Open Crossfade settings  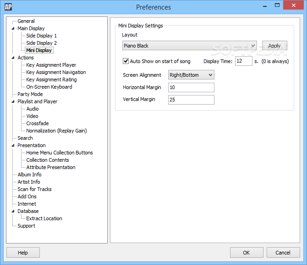pos(38,123)
